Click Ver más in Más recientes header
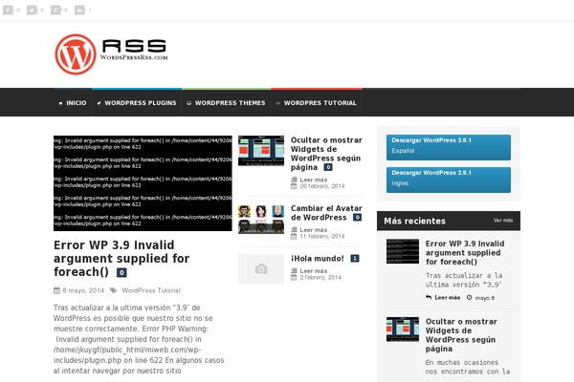This screenshot has height=382, width=574. click(x=503, y=221)
